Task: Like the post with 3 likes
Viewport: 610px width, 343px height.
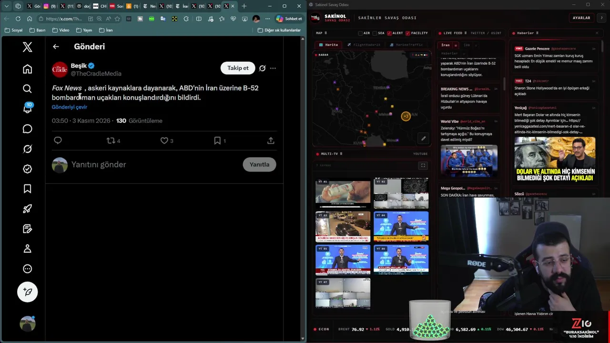Action: (166, 141)
